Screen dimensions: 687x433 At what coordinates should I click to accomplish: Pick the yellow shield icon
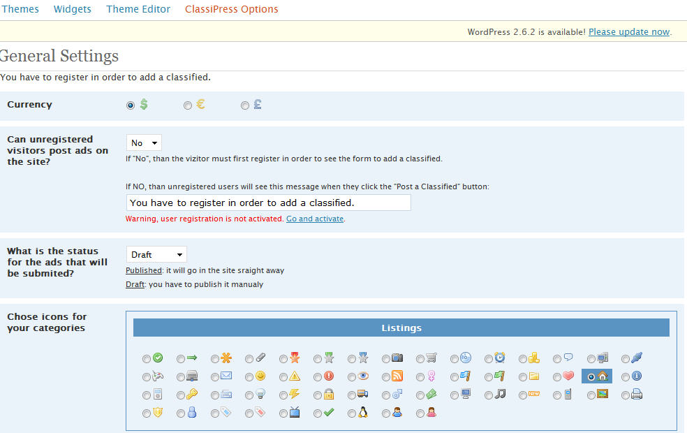click(158, 413)
